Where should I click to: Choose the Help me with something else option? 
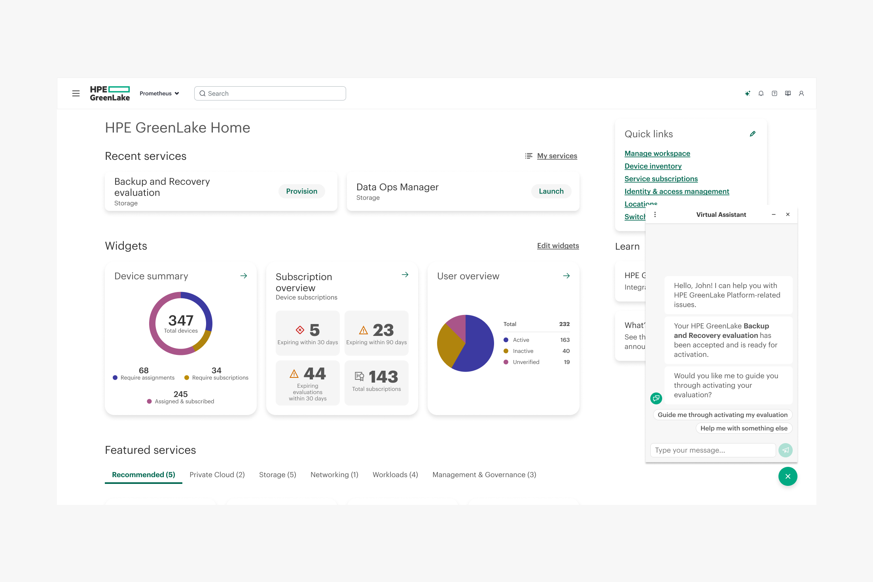coord(744,428)
